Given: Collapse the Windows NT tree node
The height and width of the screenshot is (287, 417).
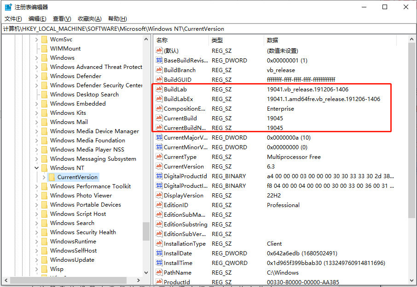Looking at the screenshot, I should click(35, 168).
